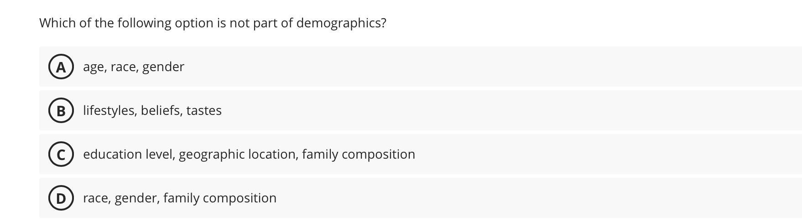The width and height of the screenshot is (802, 222).
Task: Click "family composition" in option D
Action: point(220,198)
